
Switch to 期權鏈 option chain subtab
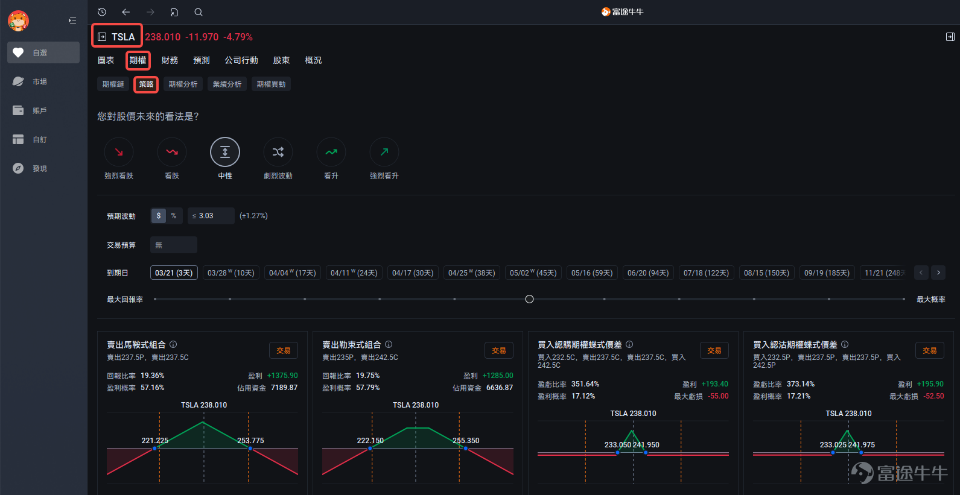pyautogui.click(x=113, y=84)
